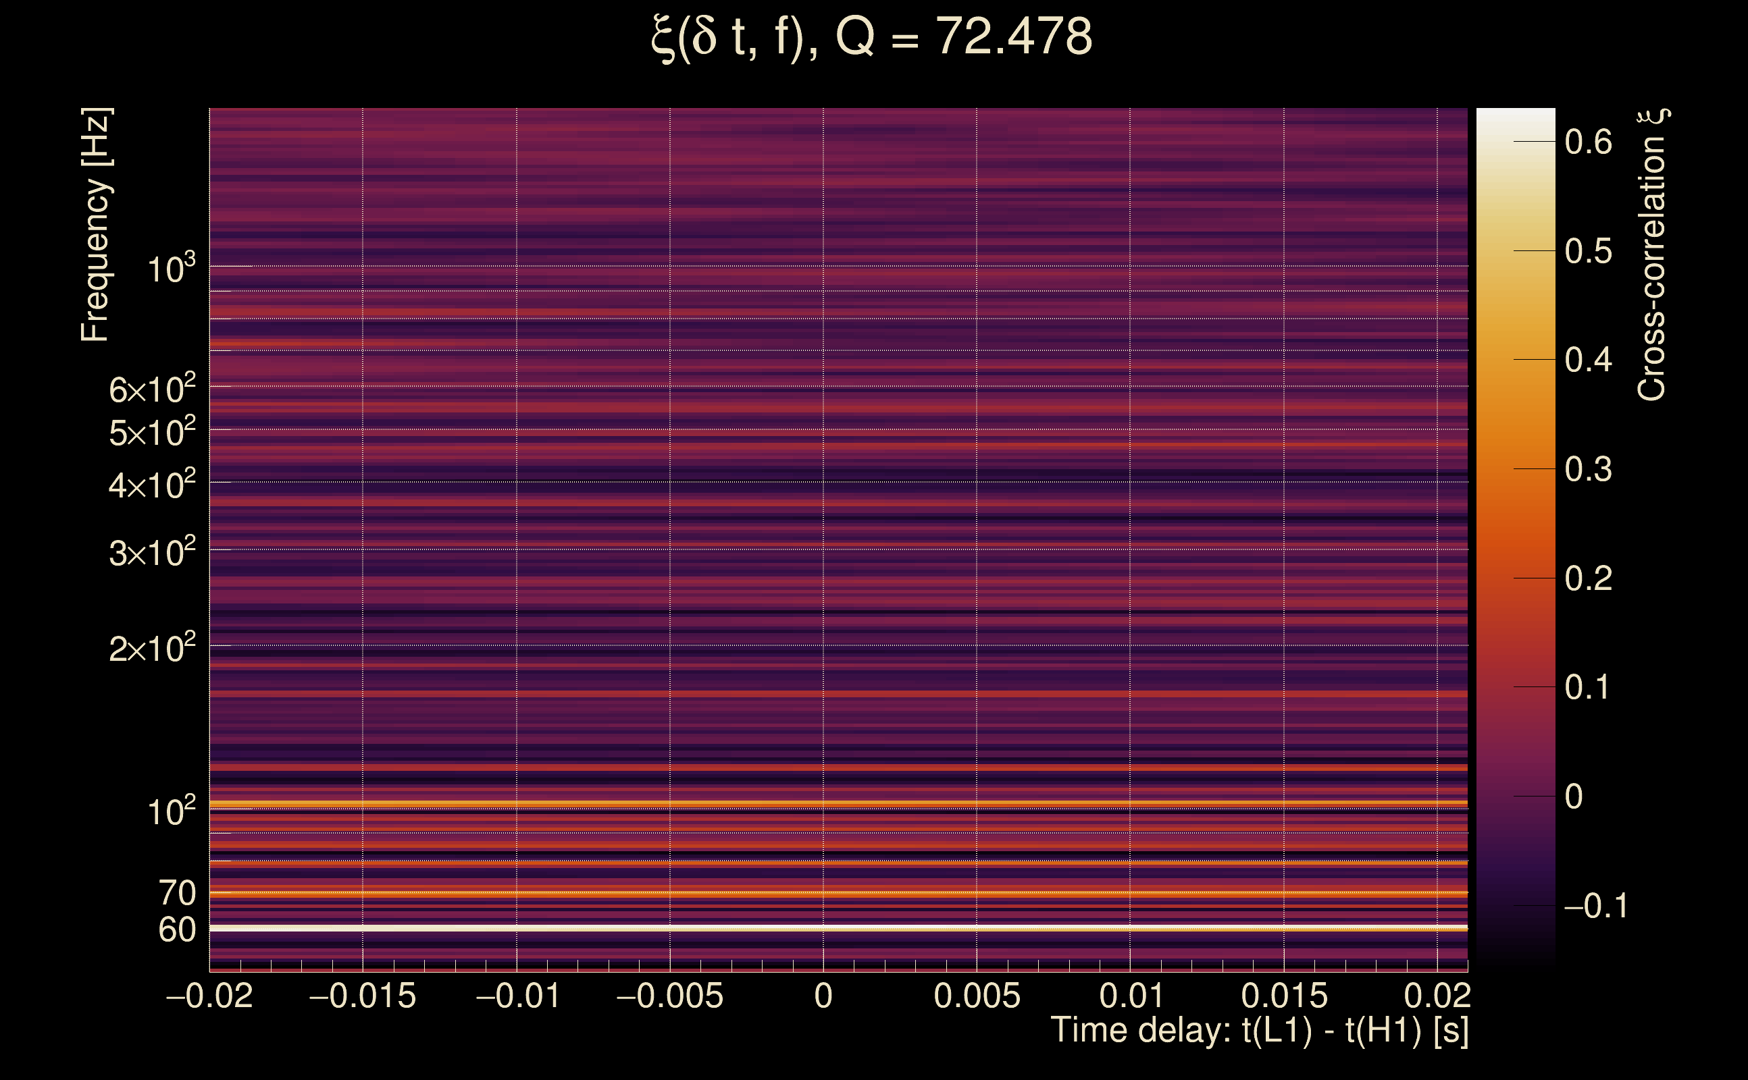Click the 0.3 tick on the colorbar
This screenshot has height=1080, width=1748.
pyautogui.click(x=1588, y=469)
